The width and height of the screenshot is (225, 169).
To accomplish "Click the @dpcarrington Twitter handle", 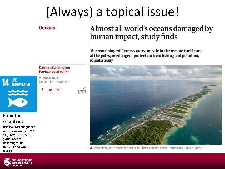I will (51, 78).
